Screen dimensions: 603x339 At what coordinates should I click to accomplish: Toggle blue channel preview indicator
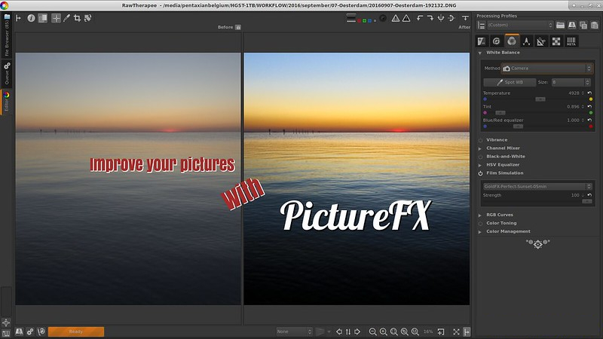tap(369, 20)
